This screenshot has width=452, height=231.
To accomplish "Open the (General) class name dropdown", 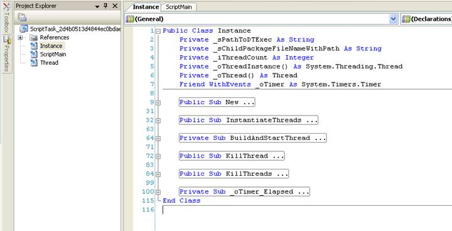I will coord(393,19).
